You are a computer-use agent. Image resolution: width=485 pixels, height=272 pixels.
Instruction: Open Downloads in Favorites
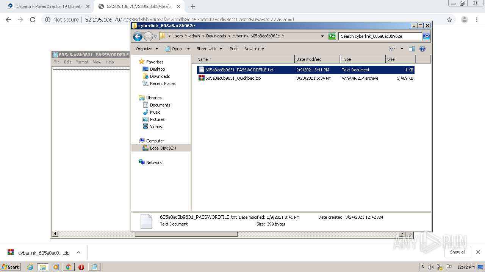(x=160, y=76)
